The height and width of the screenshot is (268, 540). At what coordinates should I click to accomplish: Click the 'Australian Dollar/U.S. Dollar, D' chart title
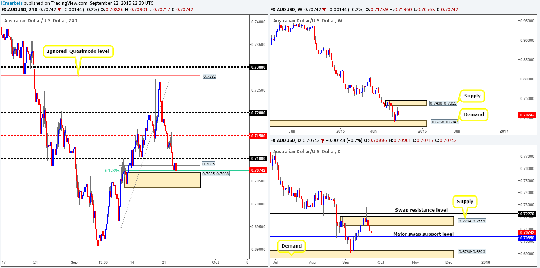coord(307,151)
